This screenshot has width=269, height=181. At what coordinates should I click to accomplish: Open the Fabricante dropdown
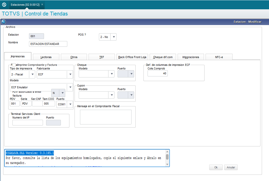70,74
